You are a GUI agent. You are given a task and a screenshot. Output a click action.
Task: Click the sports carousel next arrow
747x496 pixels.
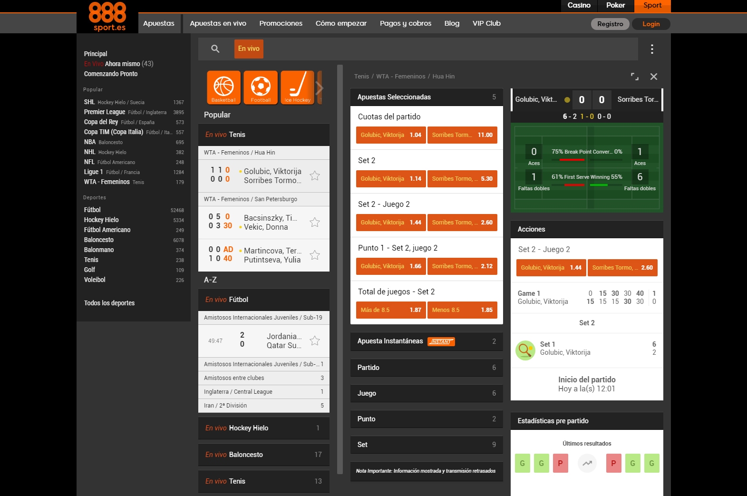tap(320, 88)
